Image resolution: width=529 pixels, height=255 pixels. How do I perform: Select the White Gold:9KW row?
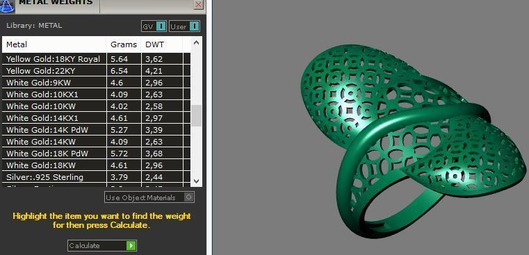(x=96, y=83)
